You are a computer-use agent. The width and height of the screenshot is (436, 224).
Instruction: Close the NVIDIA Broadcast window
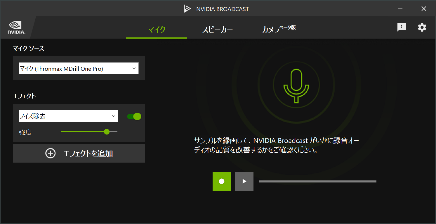coord(424,9)
